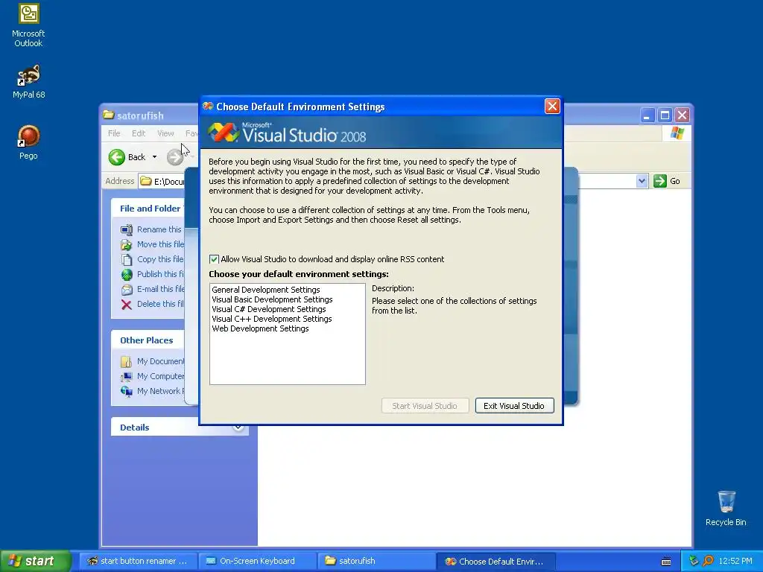Open My Computer under Other Places
The image size is (763, 572).
coord(152,376)
